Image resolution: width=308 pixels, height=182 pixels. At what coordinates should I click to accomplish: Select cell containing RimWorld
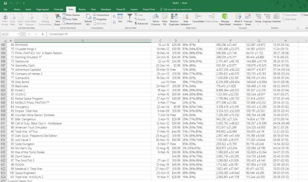(83, 45)
